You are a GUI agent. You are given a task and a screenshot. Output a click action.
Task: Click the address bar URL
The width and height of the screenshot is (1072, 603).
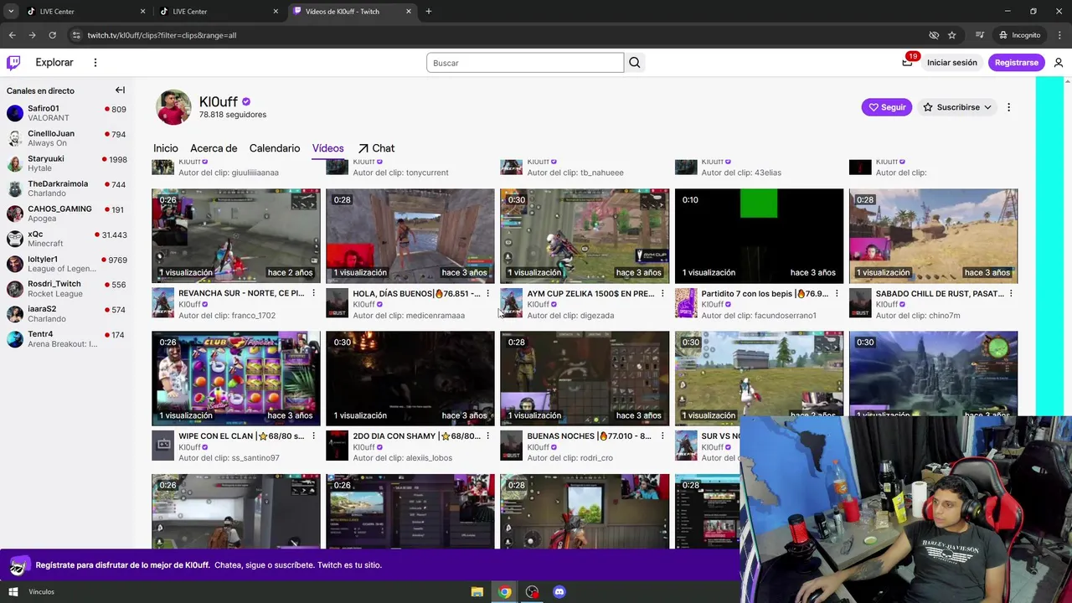[x=162, y=35]
